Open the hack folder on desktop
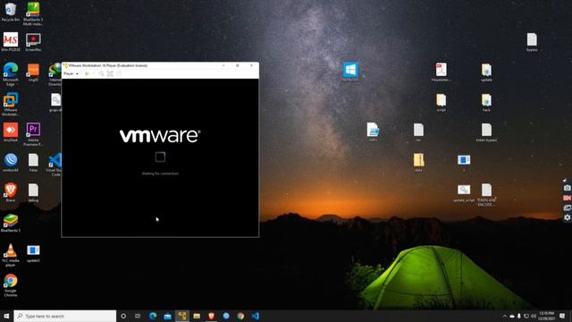This screenshot has height=322, width=572. (486, 102)
